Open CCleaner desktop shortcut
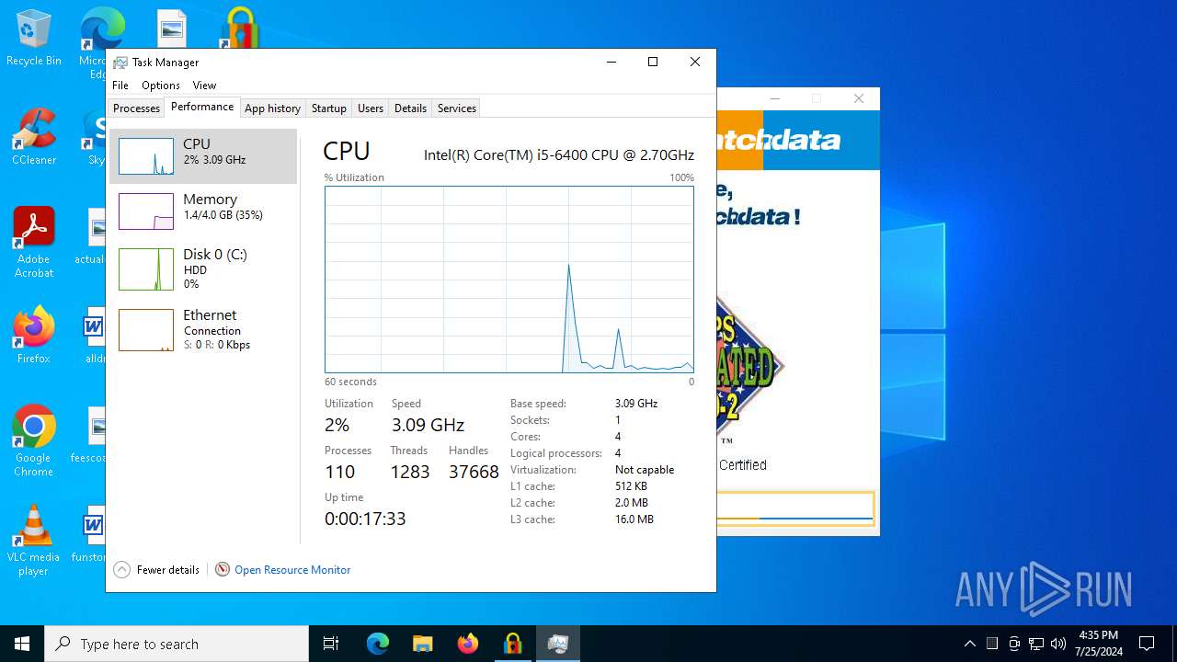This screenshot has width=1177, height=662. [x=34, y=137]
